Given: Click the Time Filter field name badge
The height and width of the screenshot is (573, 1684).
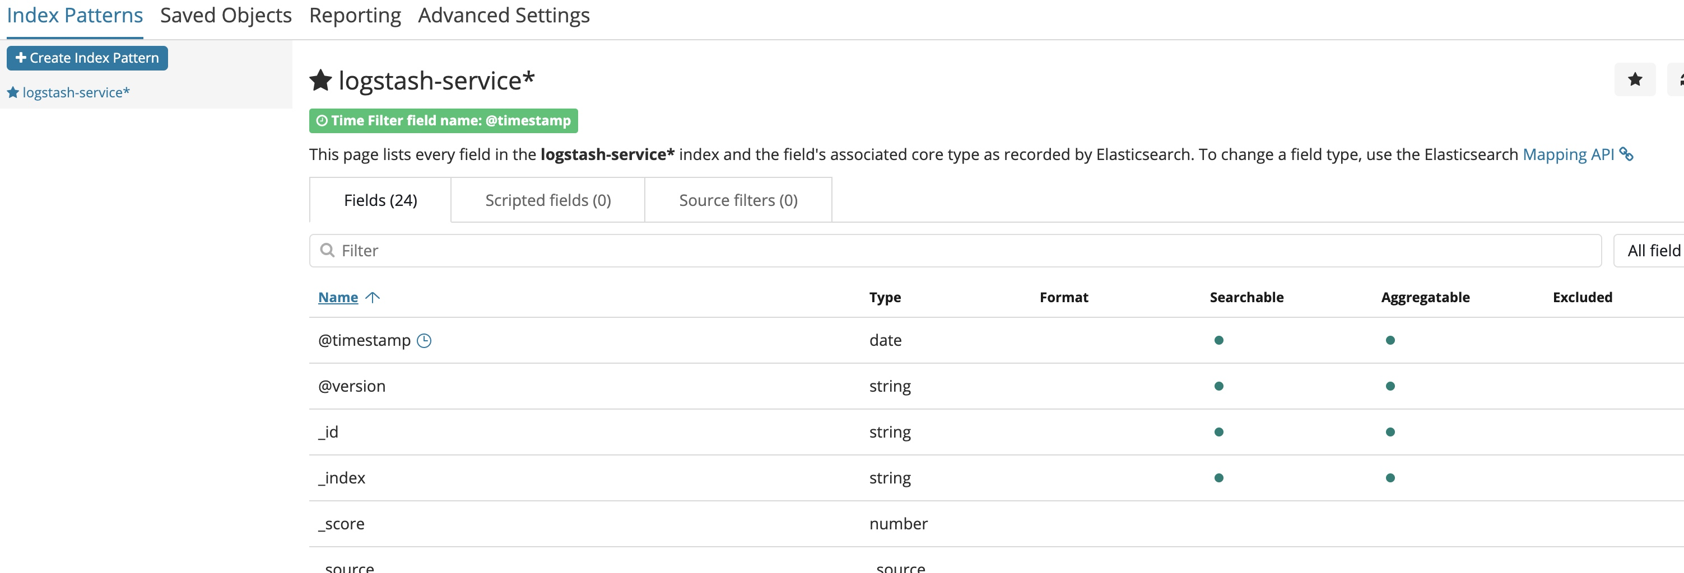Looking at the screenshot, I should 443,121.
